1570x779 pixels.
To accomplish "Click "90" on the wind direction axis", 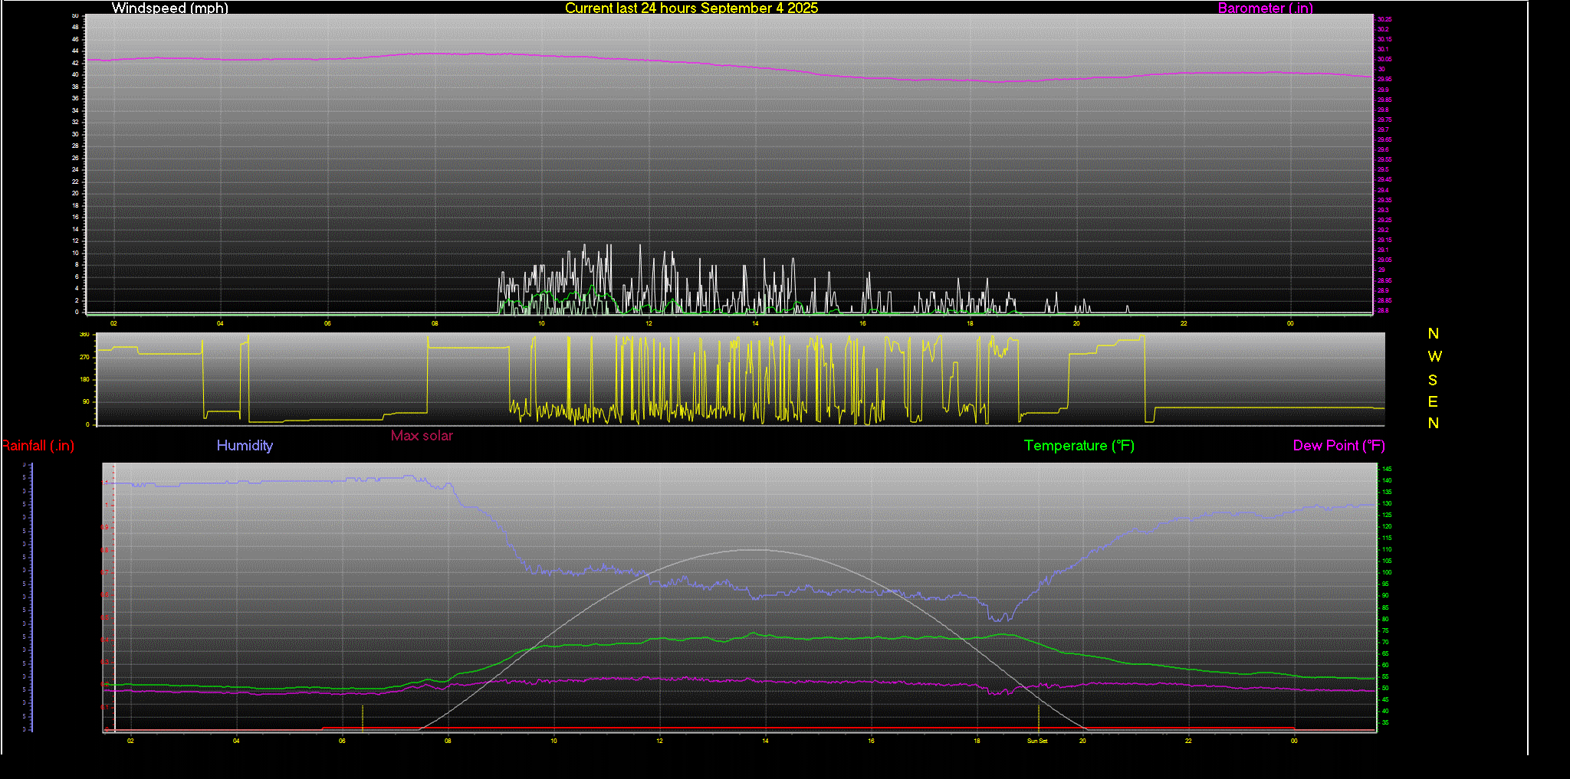I will [86, 401].
